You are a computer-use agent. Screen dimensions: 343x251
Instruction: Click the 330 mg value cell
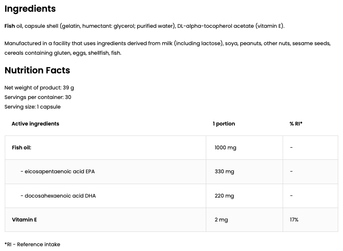pos(224,172)
